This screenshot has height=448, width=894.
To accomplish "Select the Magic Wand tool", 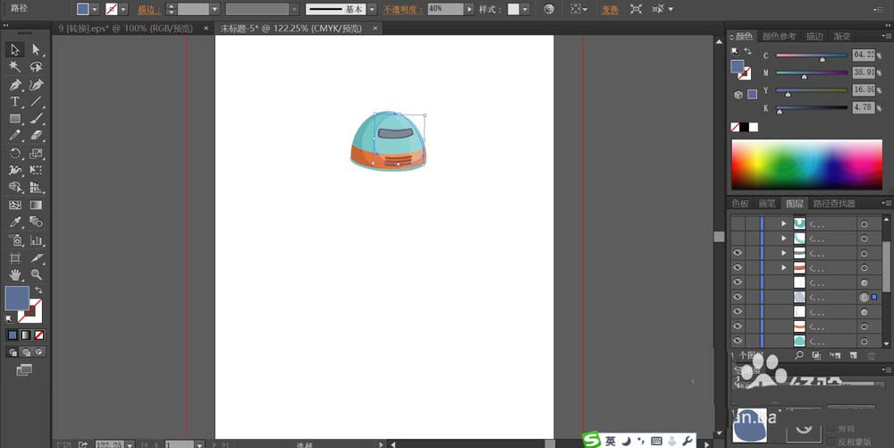I will (x=15, y=67).
